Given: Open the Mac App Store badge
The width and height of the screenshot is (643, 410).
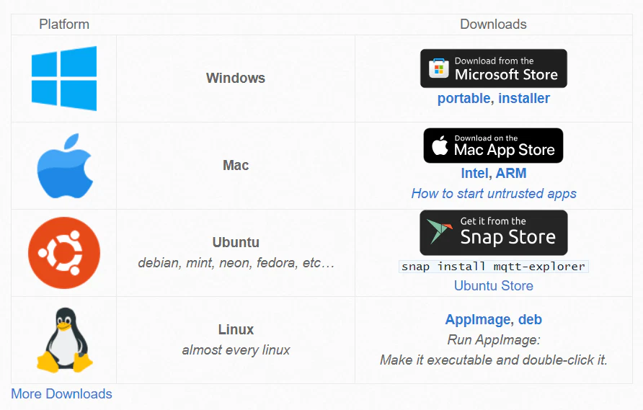Looking at the screenshot, I should click(494, 146).
